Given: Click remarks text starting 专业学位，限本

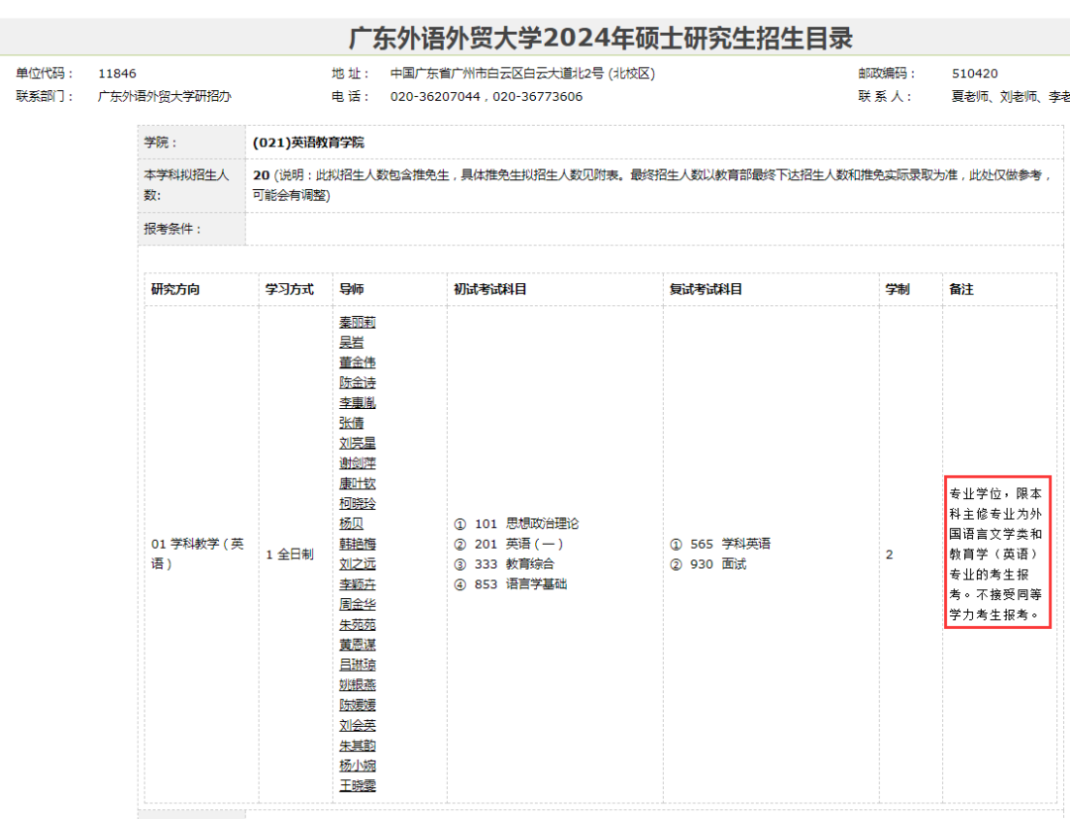Looking at the screenshot, I should [997, 554].
